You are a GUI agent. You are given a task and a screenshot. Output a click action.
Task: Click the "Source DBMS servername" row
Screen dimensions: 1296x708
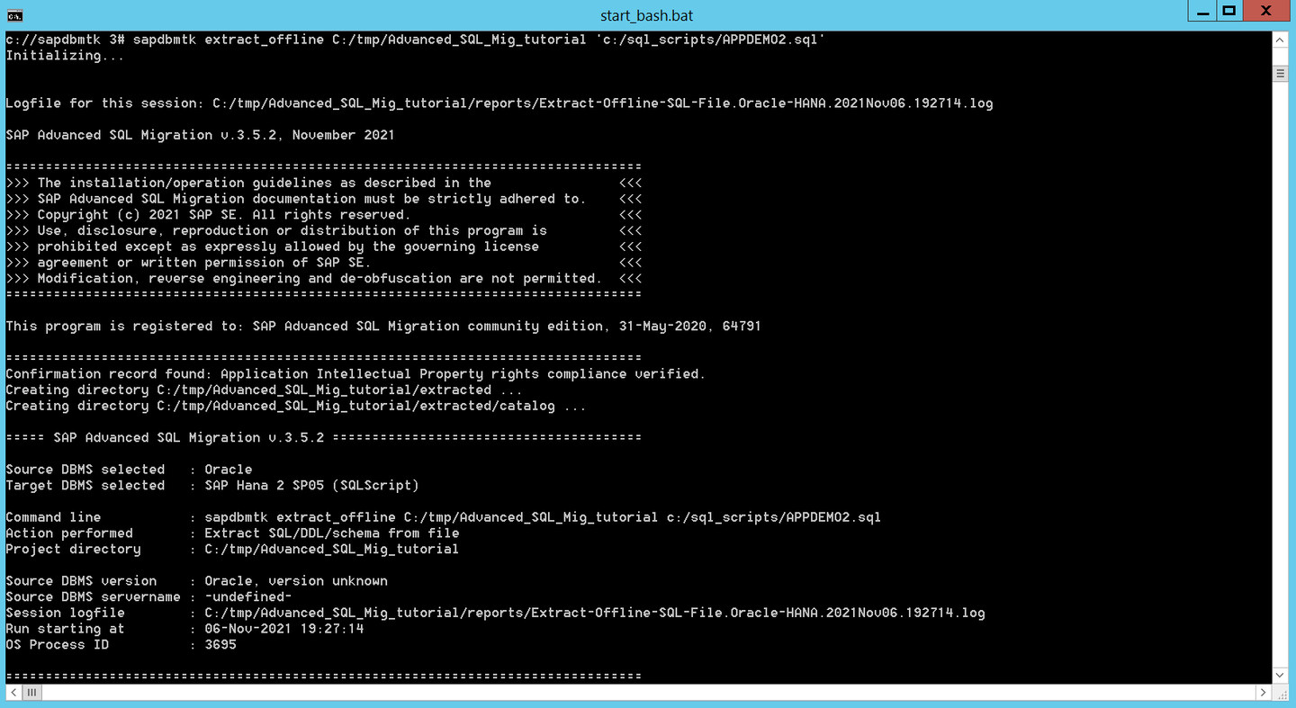[x=149, y=597]
